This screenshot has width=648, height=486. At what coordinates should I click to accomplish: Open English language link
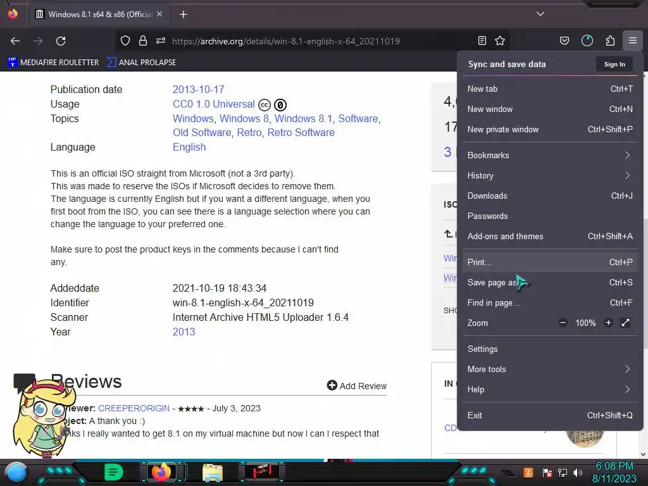tap(189, 147)
